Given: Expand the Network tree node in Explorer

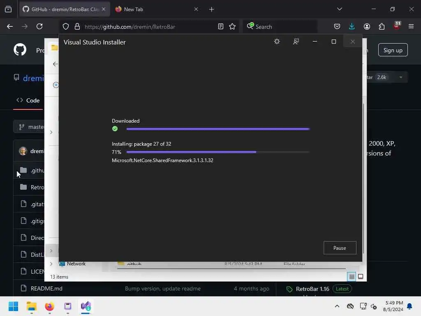Looking at the screenshot, I should coord(51,264).
